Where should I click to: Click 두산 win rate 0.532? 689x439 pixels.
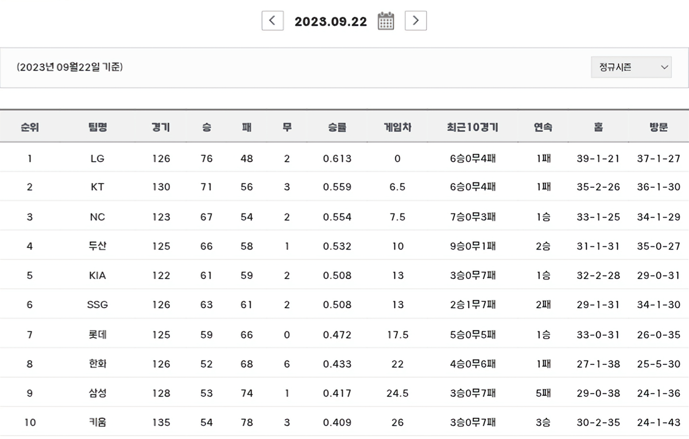coord(337,246)
